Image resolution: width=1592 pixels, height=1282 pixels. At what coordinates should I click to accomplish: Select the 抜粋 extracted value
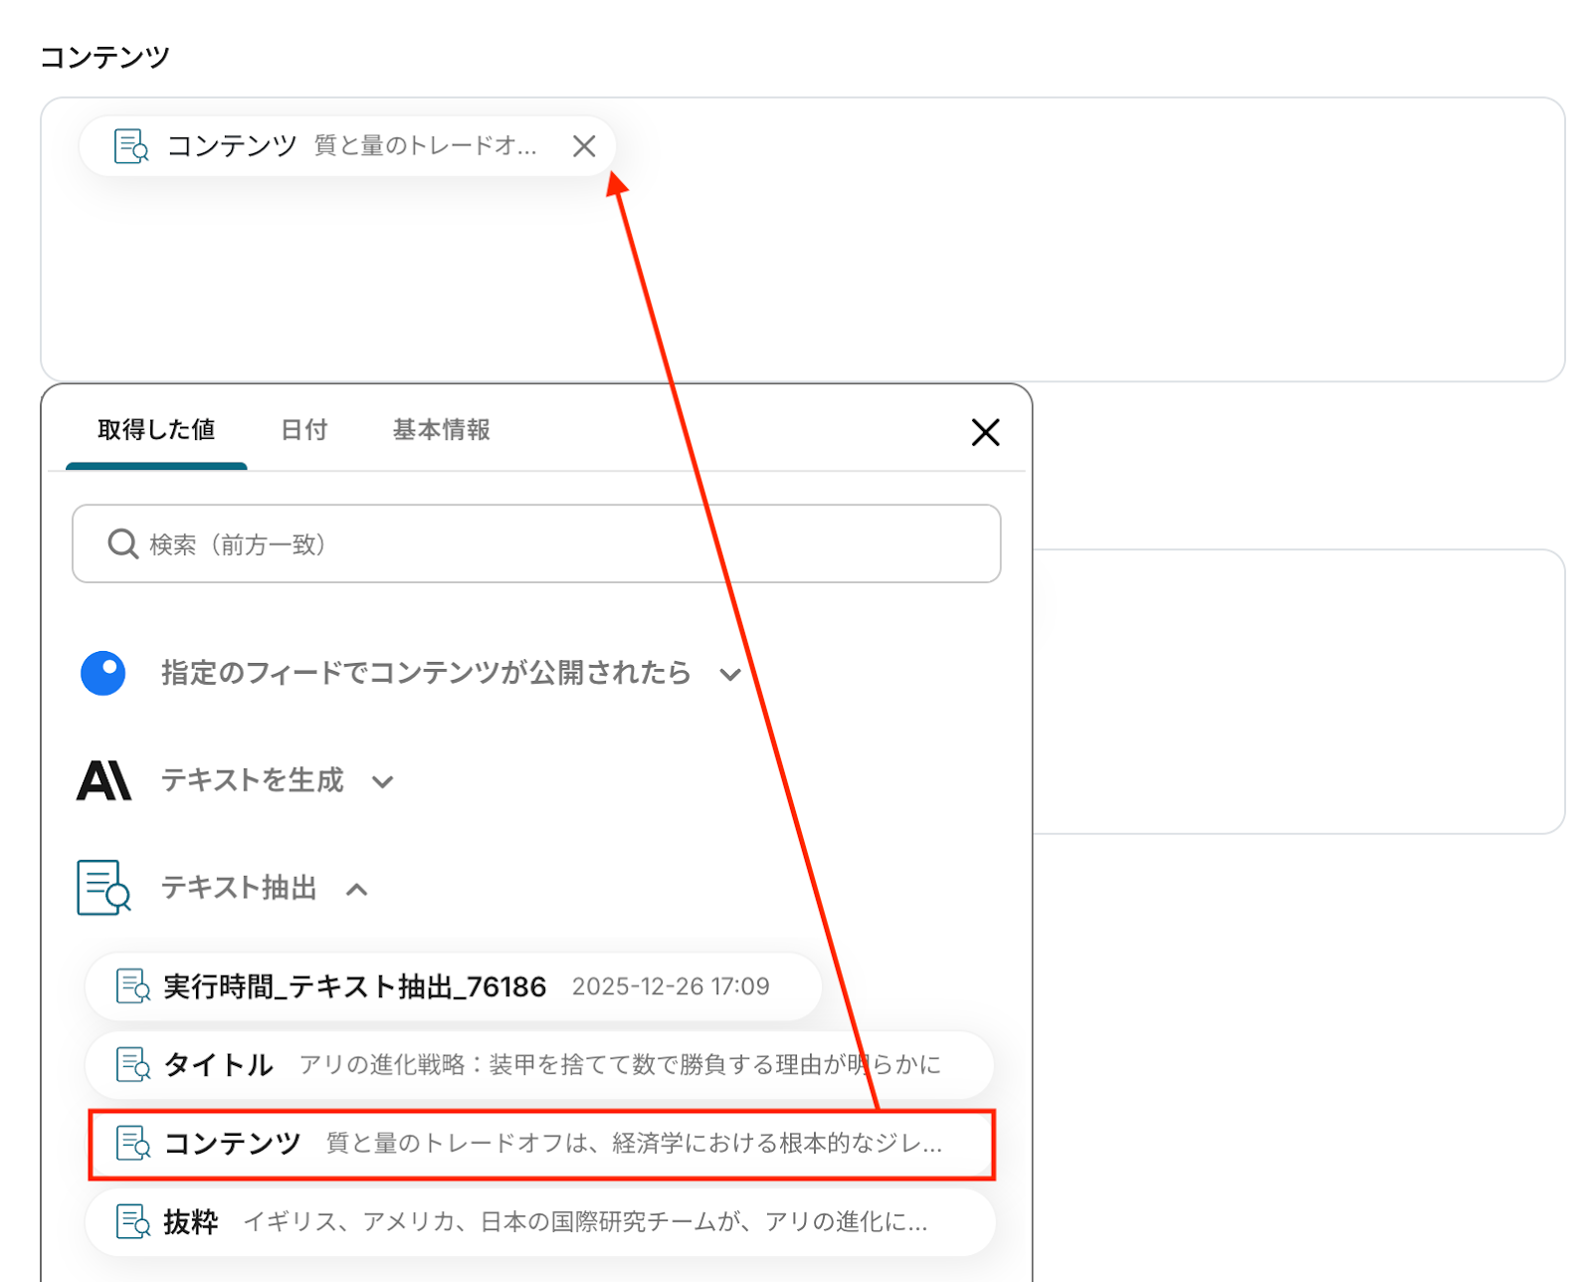coord(540,1221)
